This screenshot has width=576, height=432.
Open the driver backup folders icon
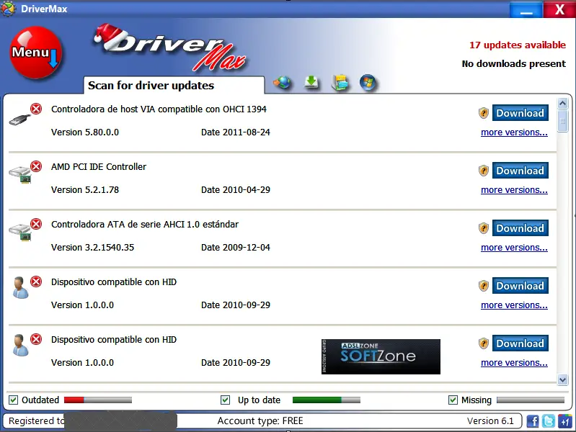pos(340,82)
